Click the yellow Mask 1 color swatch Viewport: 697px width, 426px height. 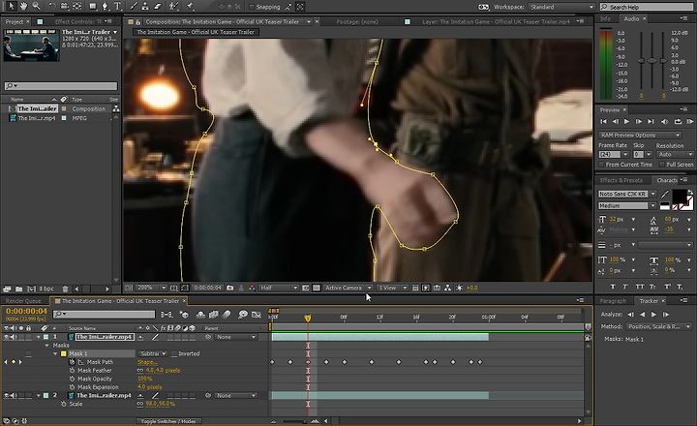point(64,354)
